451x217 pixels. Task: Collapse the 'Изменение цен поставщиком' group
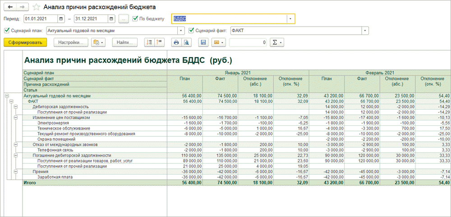(x=15, y=117)
